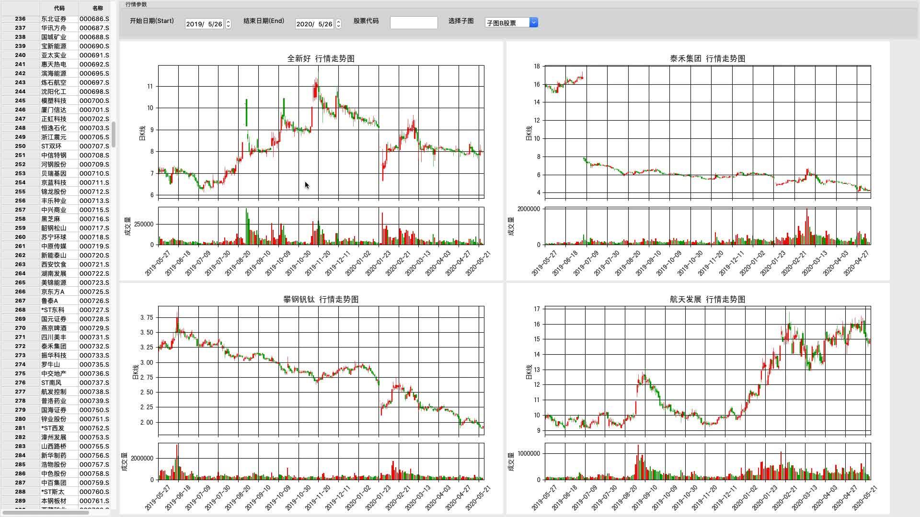Select row ST双环 in stock list

[x=55, y=146]
